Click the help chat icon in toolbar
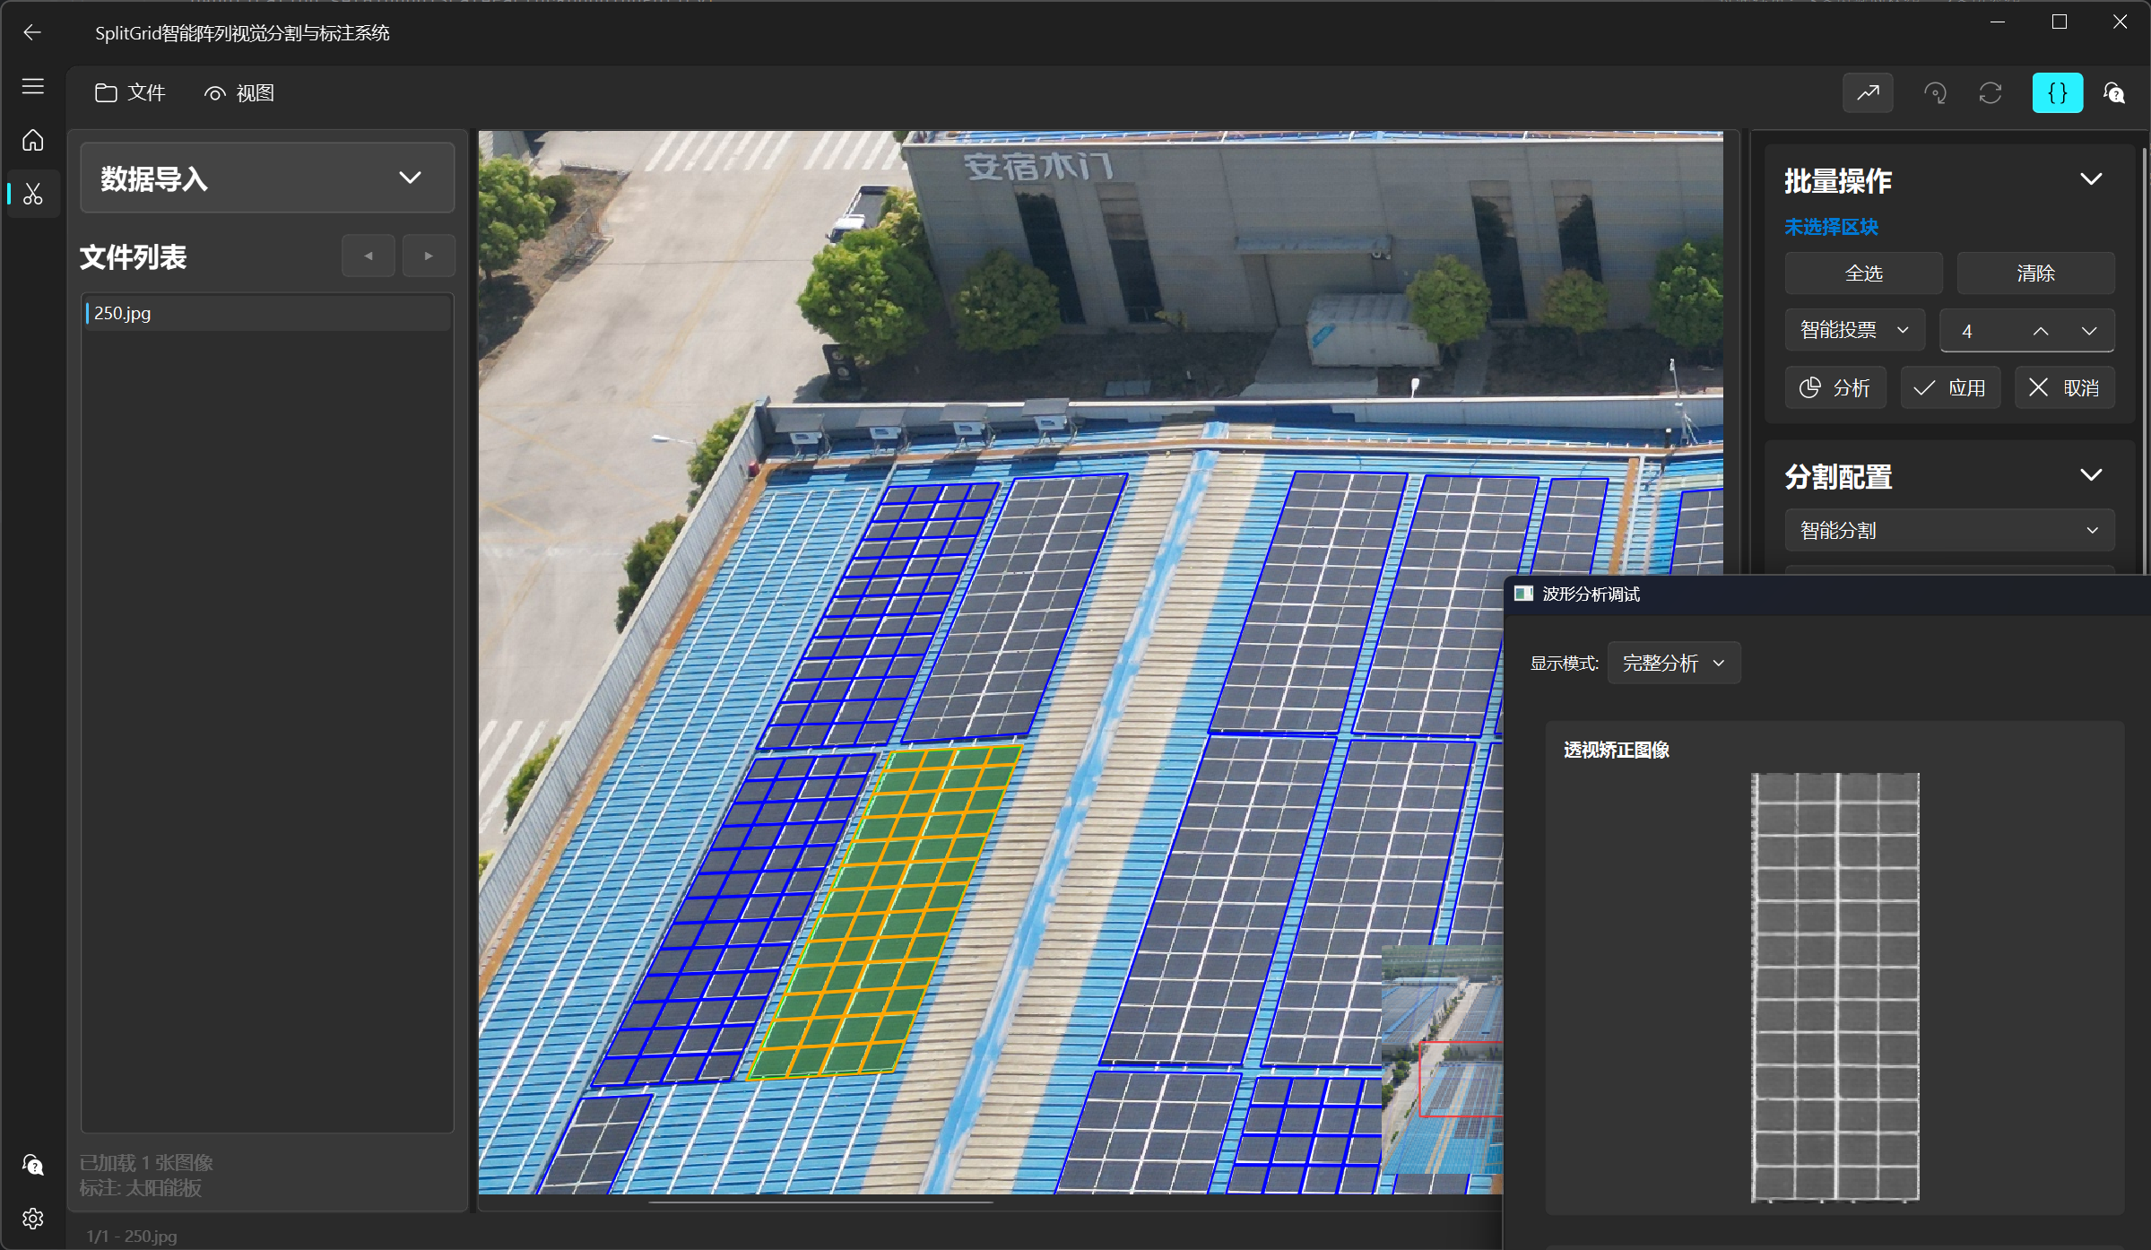 click(2114, 93)
